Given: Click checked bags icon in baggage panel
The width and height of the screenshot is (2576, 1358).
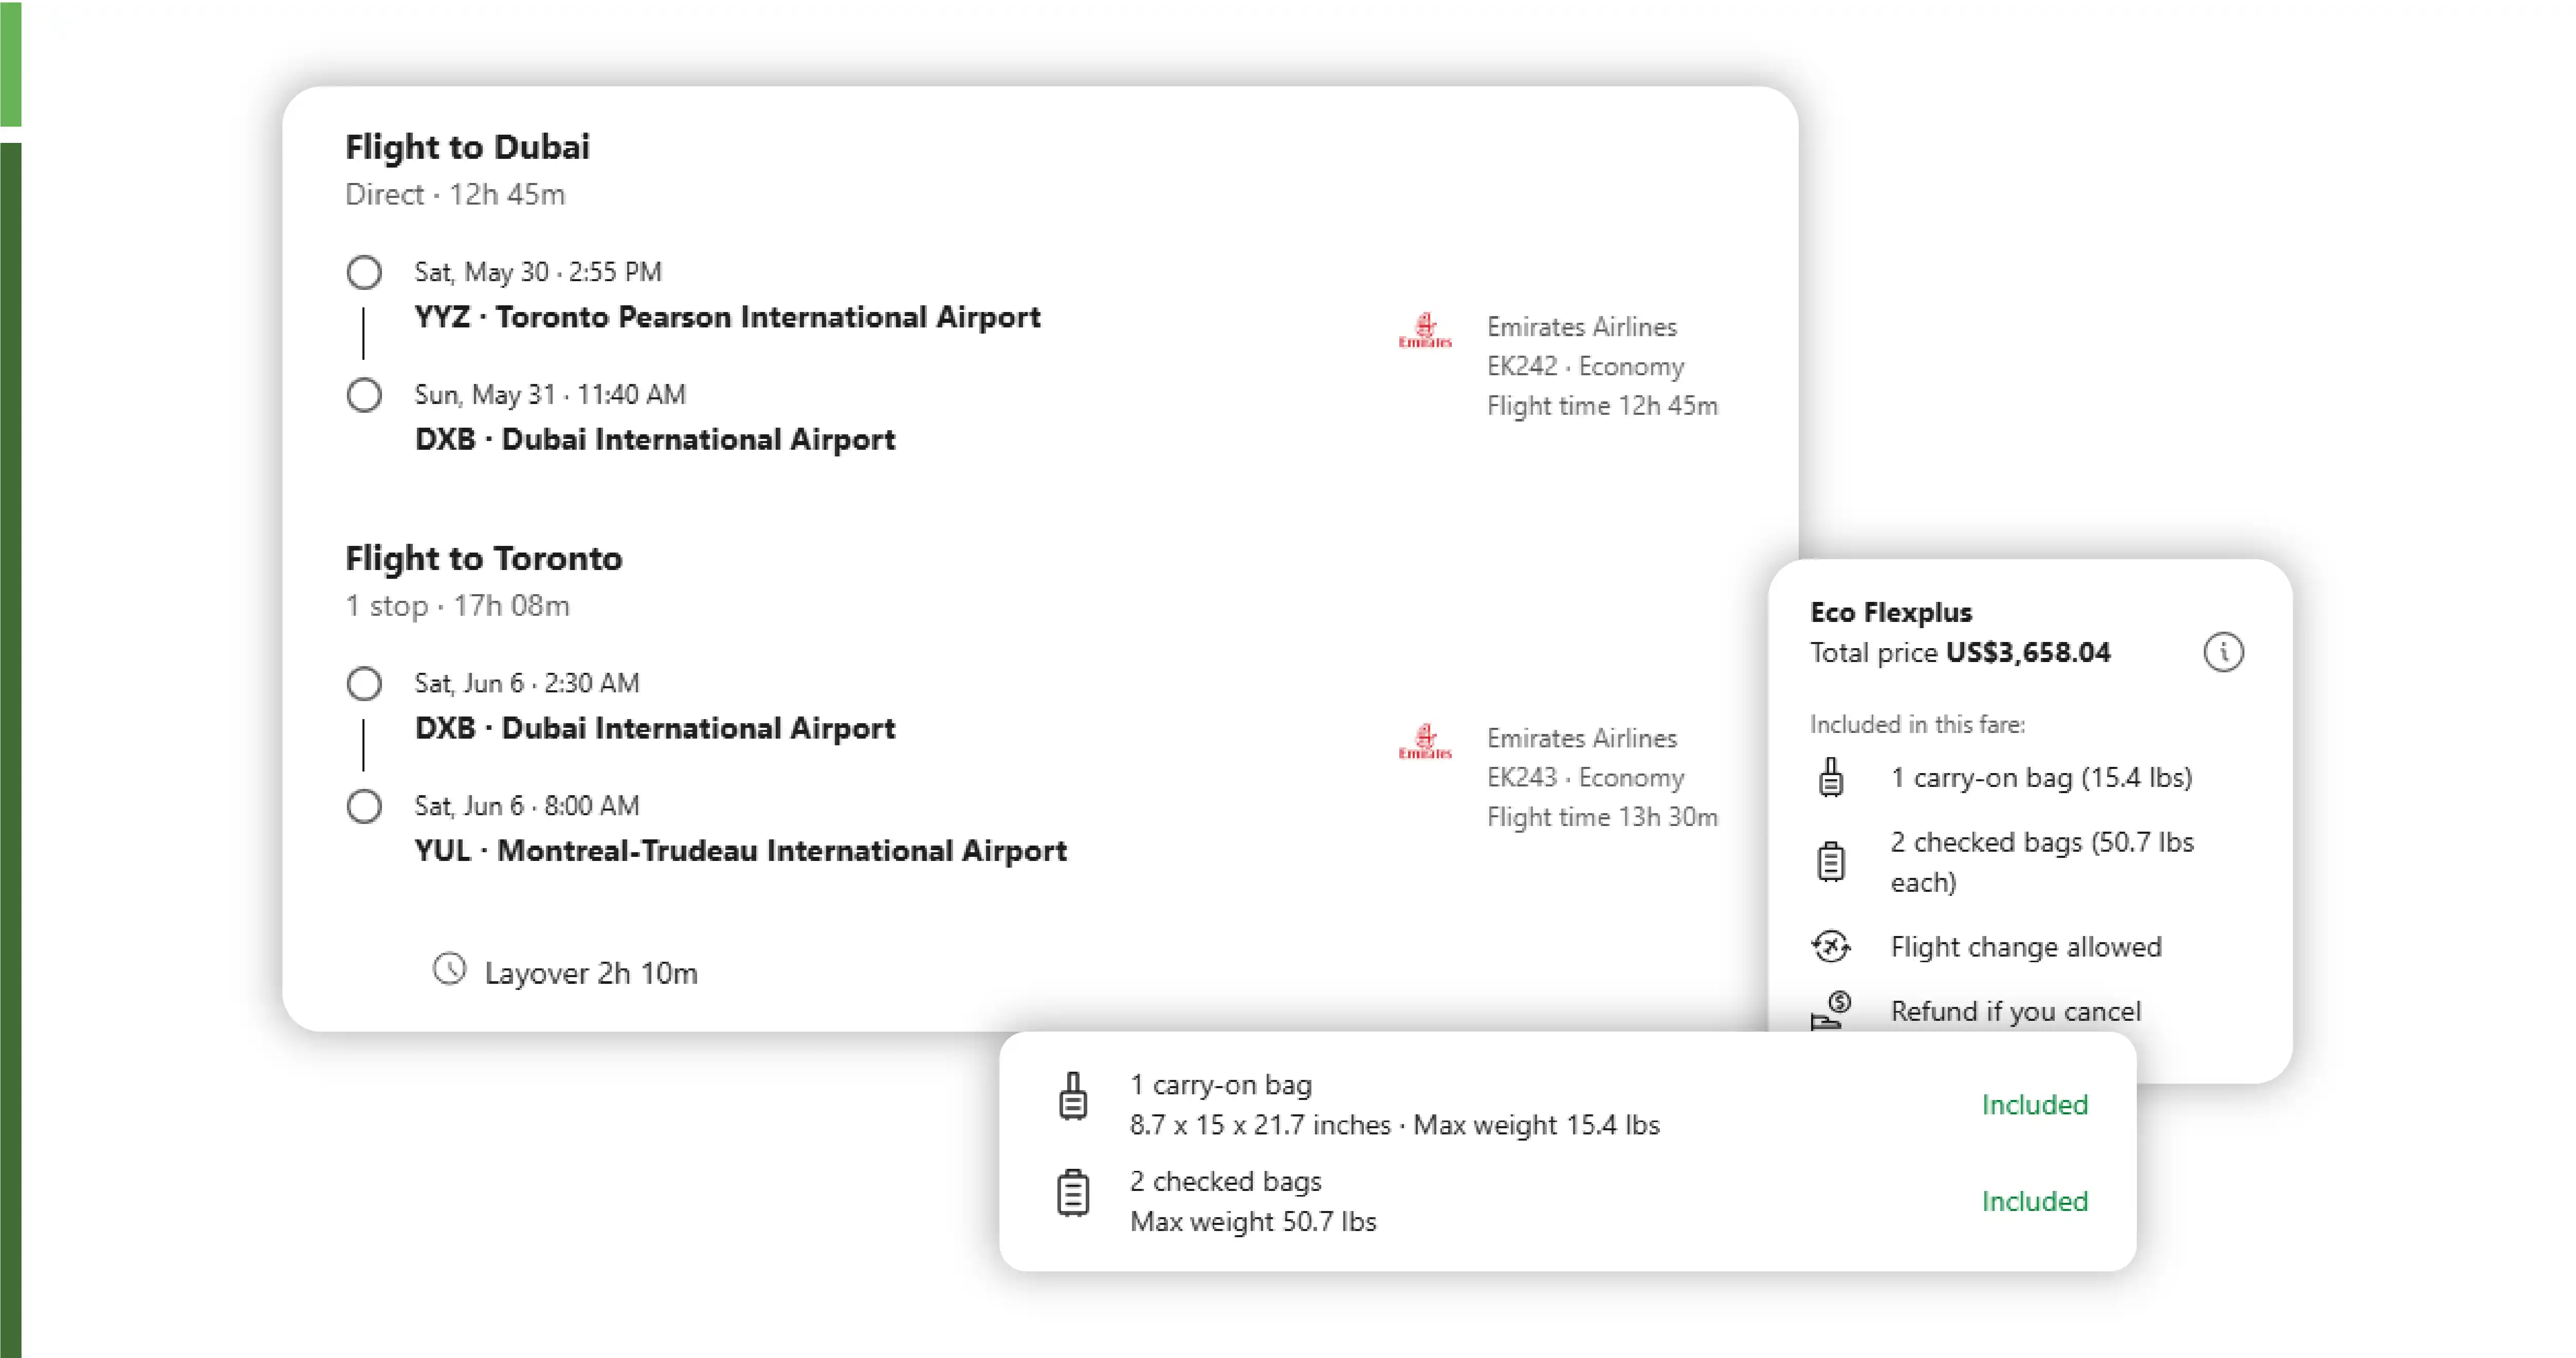Looking at the screenshot, I should [x=1073, y=1193].
